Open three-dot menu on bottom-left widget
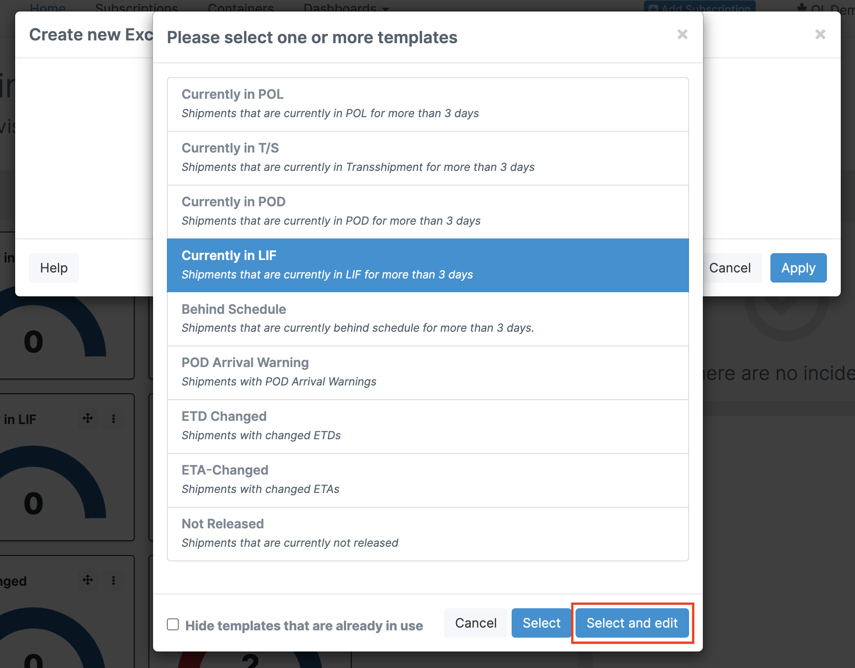The width and height of the screenshot is (855, 668). (114, 580)
